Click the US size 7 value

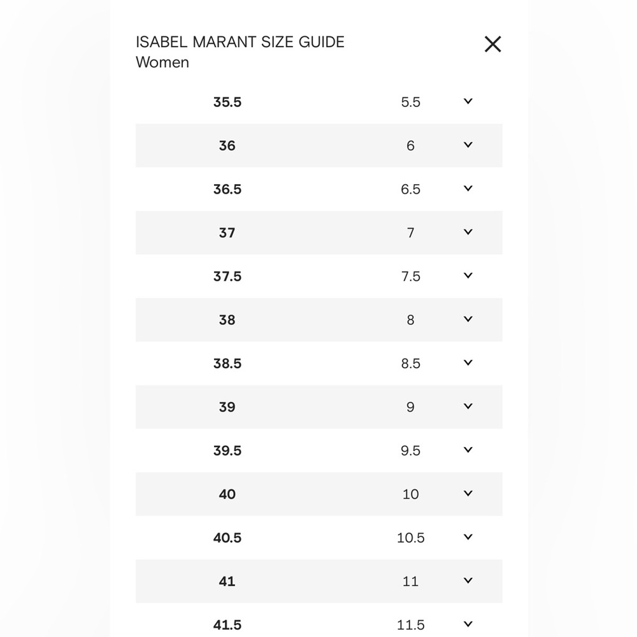click(x=410, y=233)
